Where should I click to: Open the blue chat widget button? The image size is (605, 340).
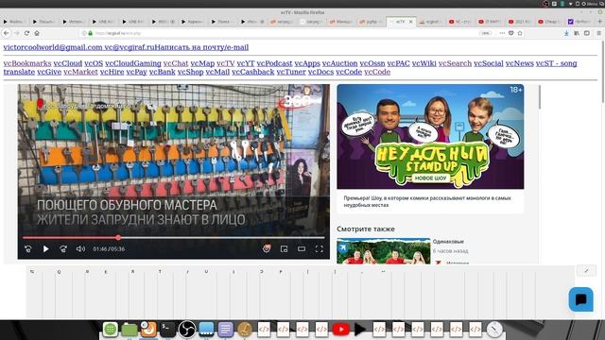click(x=580, y=299)
